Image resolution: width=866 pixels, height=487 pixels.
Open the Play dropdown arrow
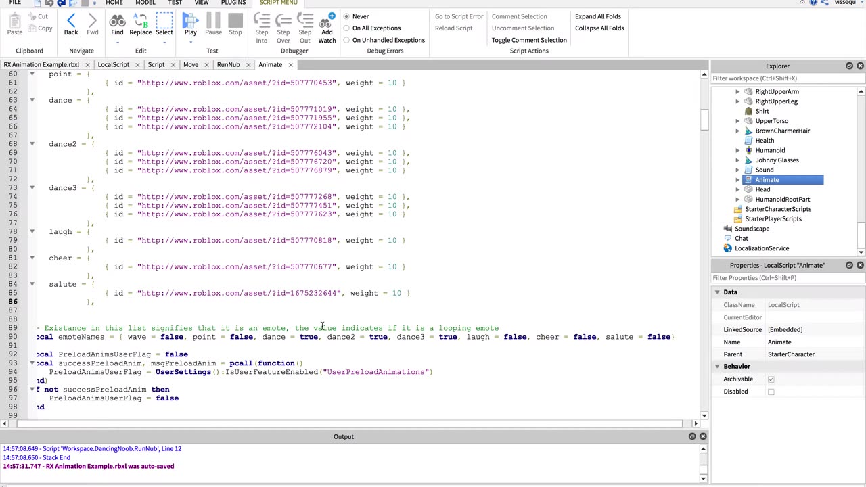coord(191,43)
